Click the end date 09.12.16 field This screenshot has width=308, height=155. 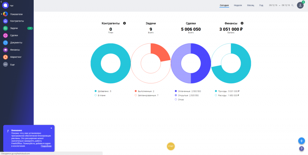point(286,5)
